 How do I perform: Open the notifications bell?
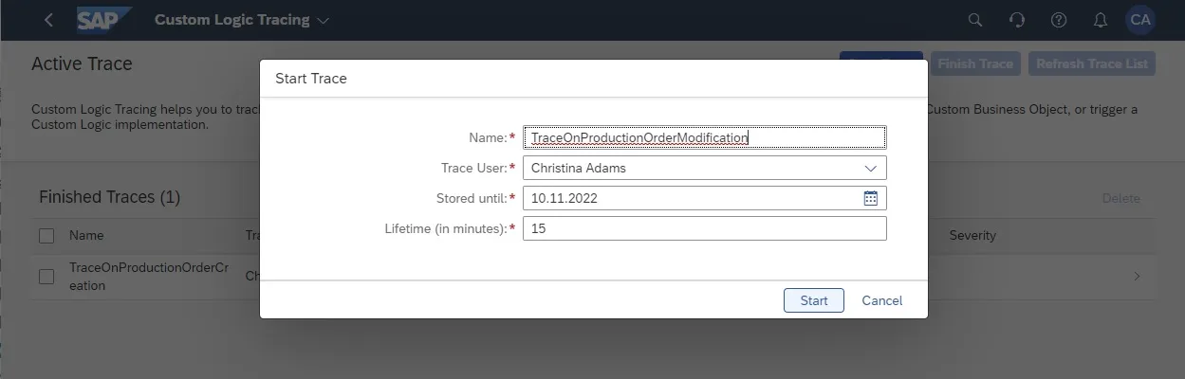(x=1101, y=20)
